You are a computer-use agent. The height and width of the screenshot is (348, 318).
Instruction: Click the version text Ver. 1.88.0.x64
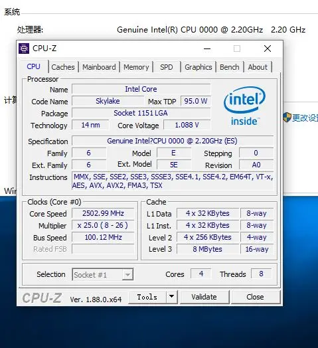[96, 300]
